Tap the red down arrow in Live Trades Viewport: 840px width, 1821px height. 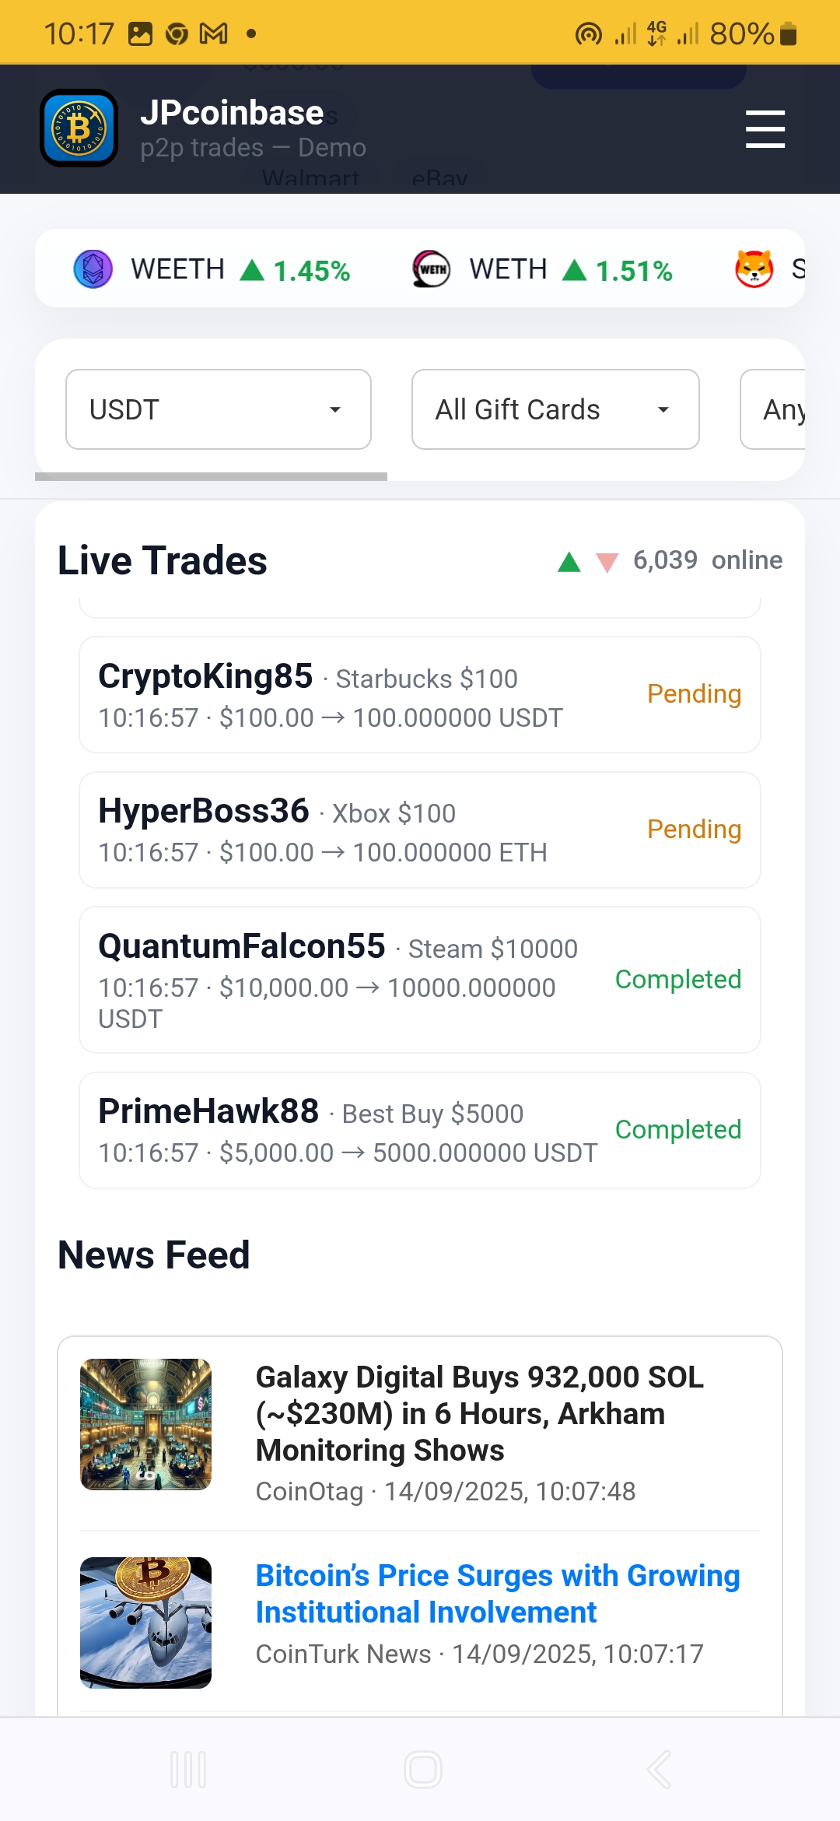(x=607, y=562)
